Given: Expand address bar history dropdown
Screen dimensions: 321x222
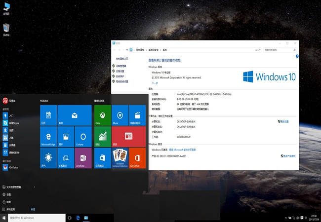Looking at the screenshot, I should 256,50.
